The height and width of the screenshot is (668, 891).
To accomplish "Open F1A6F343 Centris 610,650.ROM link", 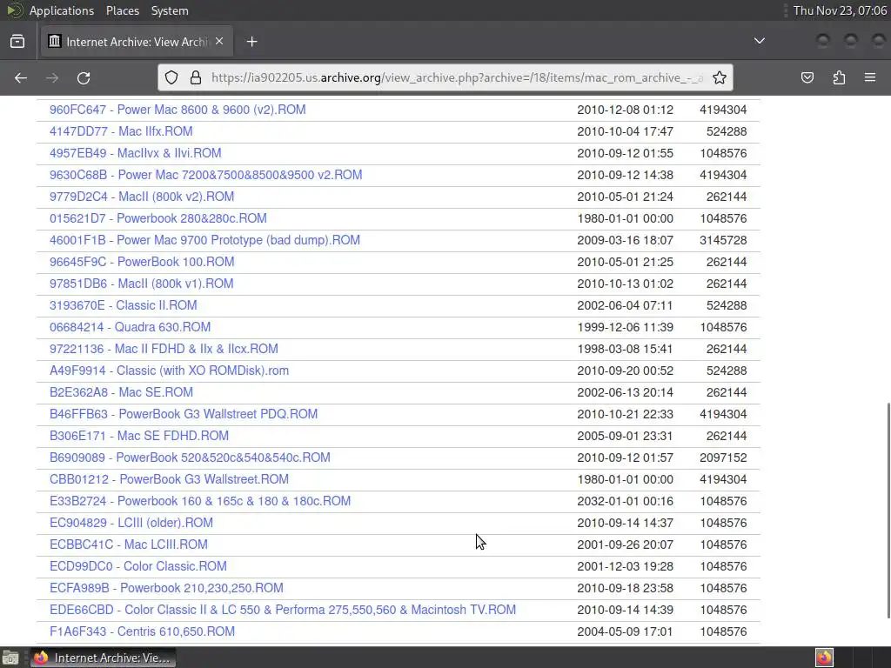I will (142, 631).
